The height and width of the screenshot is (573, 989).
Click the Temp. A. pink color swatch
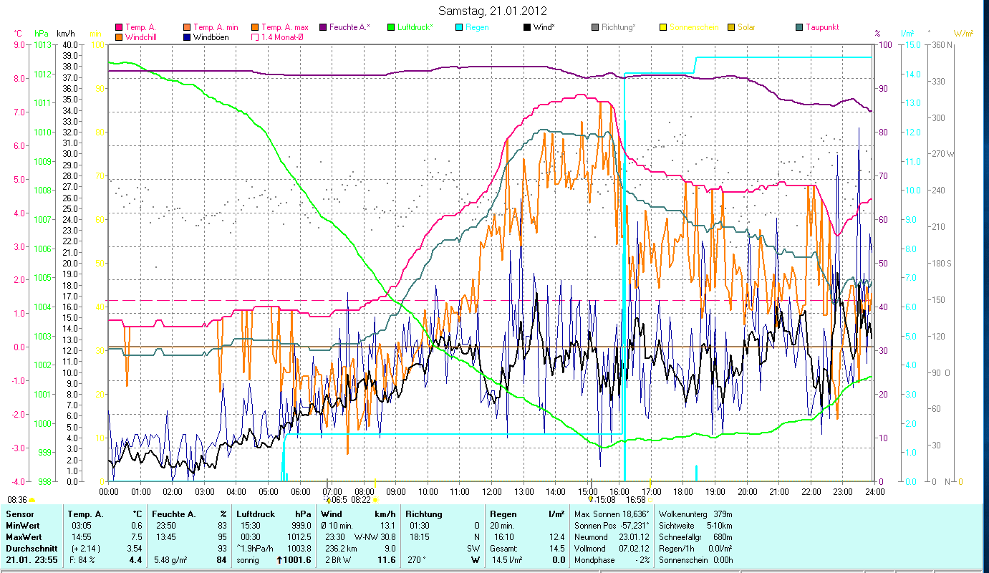119,27
